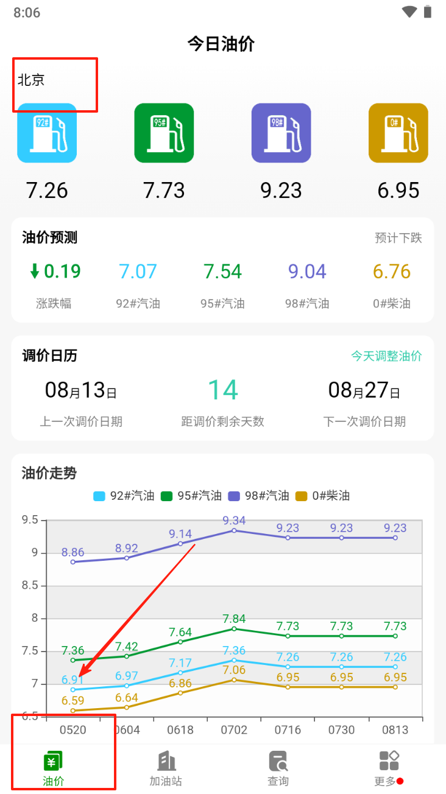Tap the purple 98# fuel pump icon
The image size is (446, 794).
pos(281,133)
